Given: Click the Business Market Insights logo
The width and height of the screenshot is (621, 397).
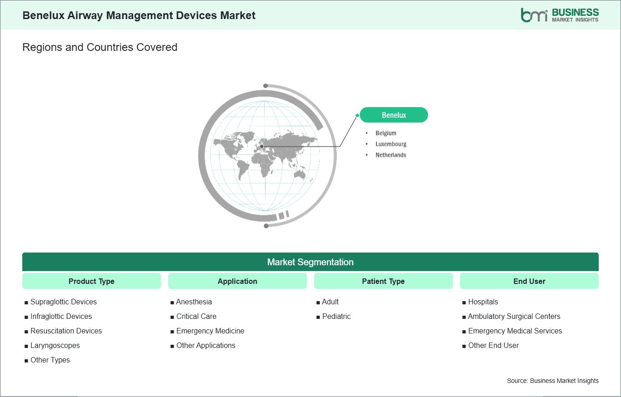Looking at the screenshot, I should click(560, 15).
